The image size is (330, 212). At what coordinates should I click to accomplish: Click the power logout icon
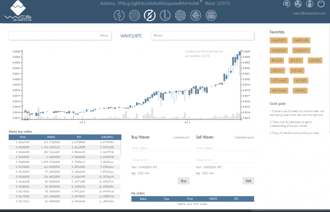[x=321, y=4]
